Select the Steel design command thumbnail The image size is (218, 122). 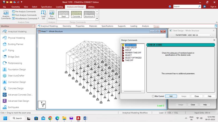[63, 14]
